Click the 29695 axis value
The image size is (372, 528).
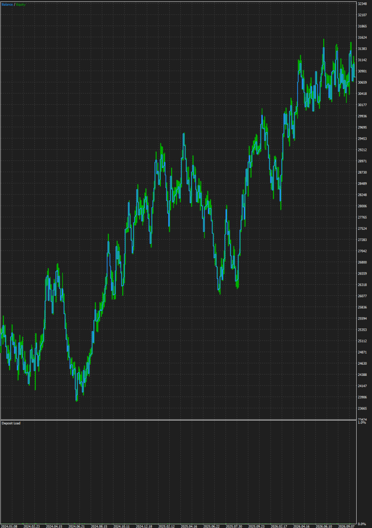click(362, 127)
